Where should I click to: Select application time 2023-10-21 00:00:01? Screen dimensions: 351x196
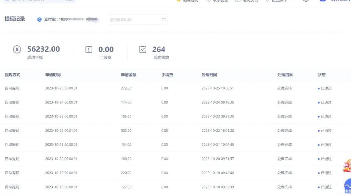(61, 145)
